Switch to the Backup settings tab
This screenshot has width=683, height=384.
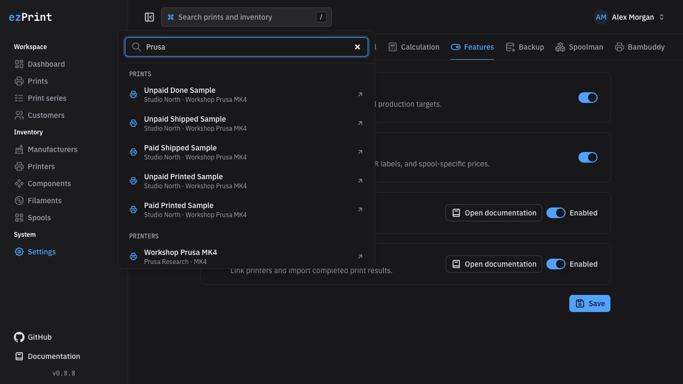(525, 47)
